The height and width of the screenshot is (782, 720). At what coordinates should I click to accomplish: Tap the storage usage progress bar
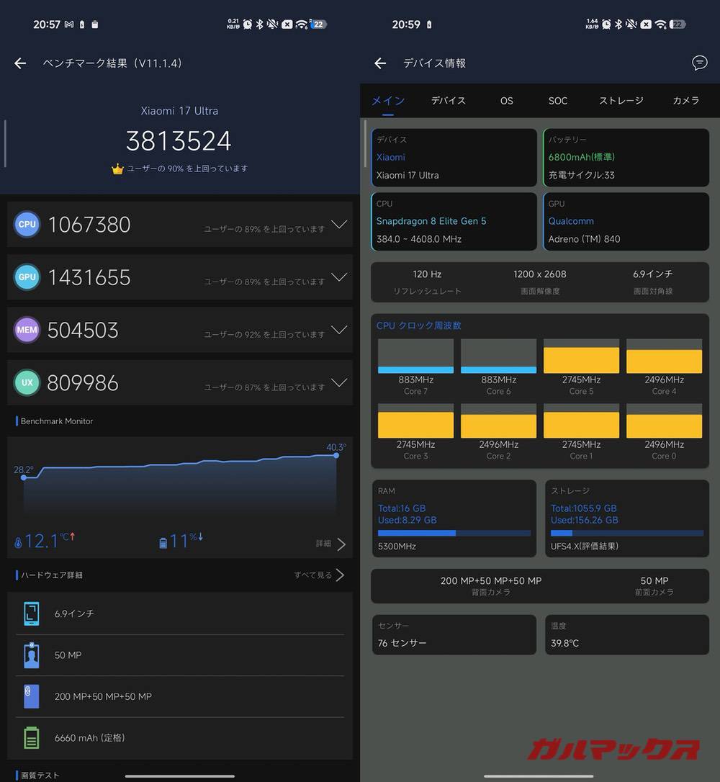(x=627, y=533)
